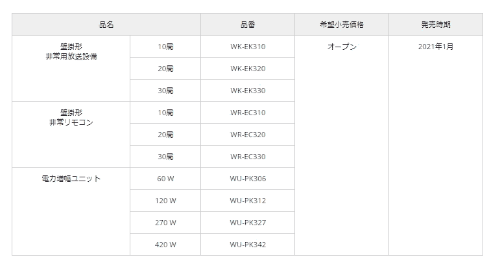Select the 品名 column header
The width and height of the screenshot is (489, 266).
106,24
